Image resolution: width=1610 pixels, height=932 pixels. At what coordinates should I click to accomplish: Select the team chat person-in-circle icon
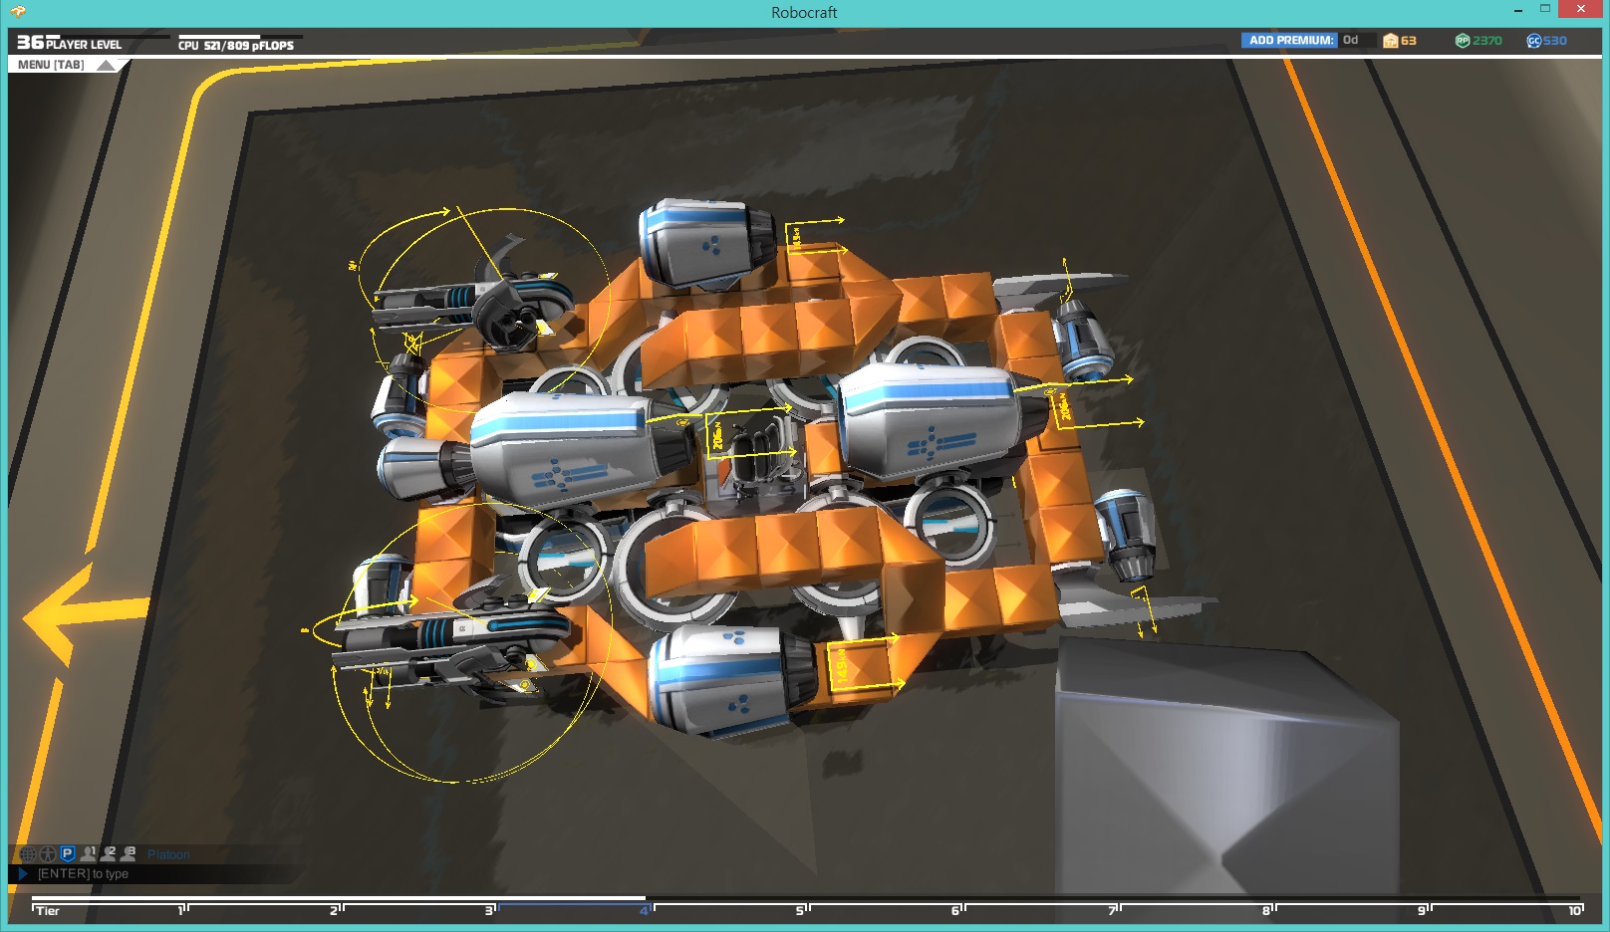pos(48,854)
